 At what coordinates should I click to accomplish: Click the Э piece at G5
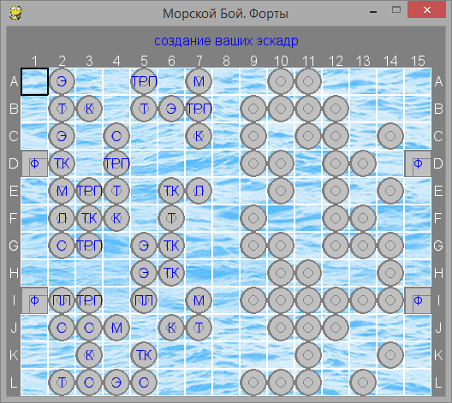[x=144, y=246]
